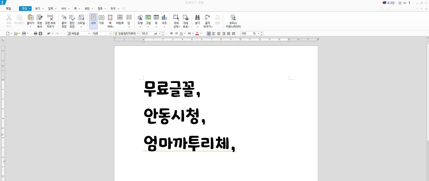Click the Undo arrow

coord(49,33)
